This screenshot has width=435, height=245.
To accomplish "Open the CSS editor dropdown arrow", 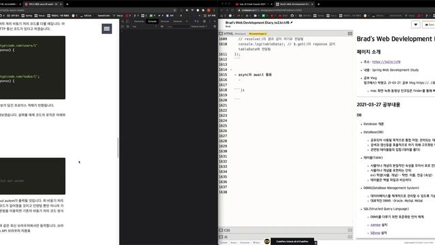I will coord(350,230).
